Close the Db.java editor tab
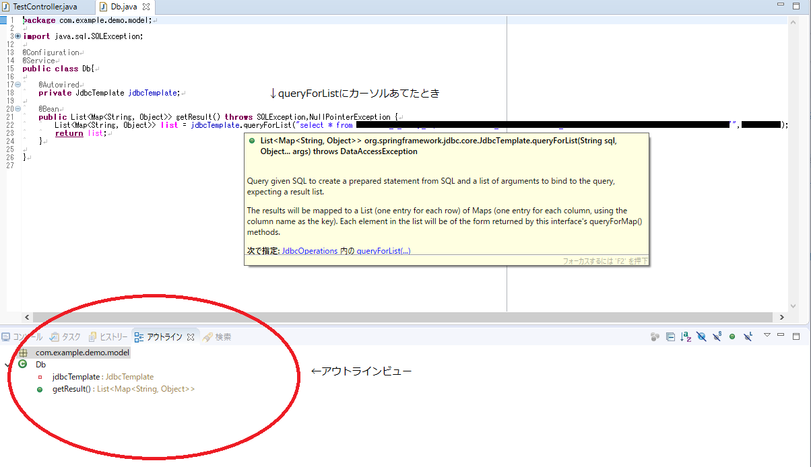This screenshot has height=467, width=811. (146, 7)
